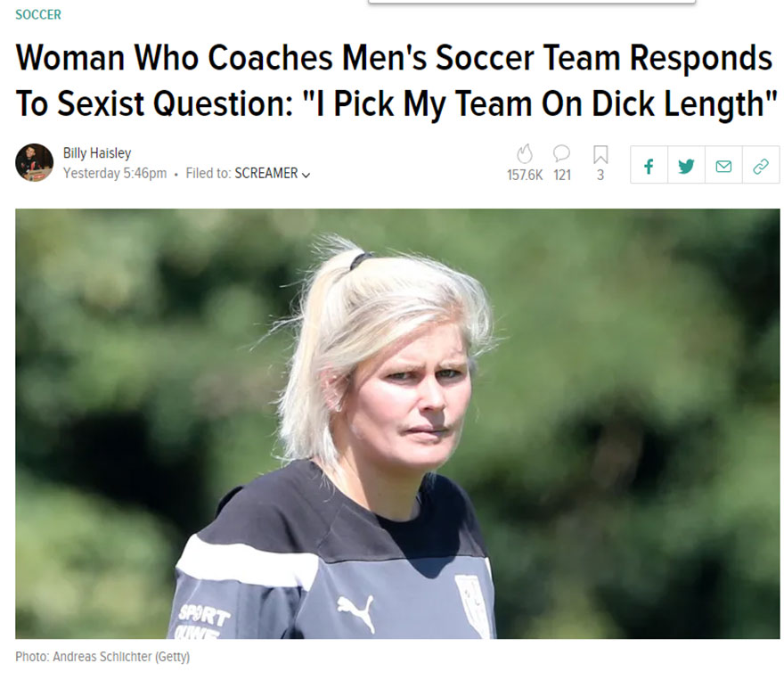
Task: Open the SOCCER category link
Action: (38, 15)
